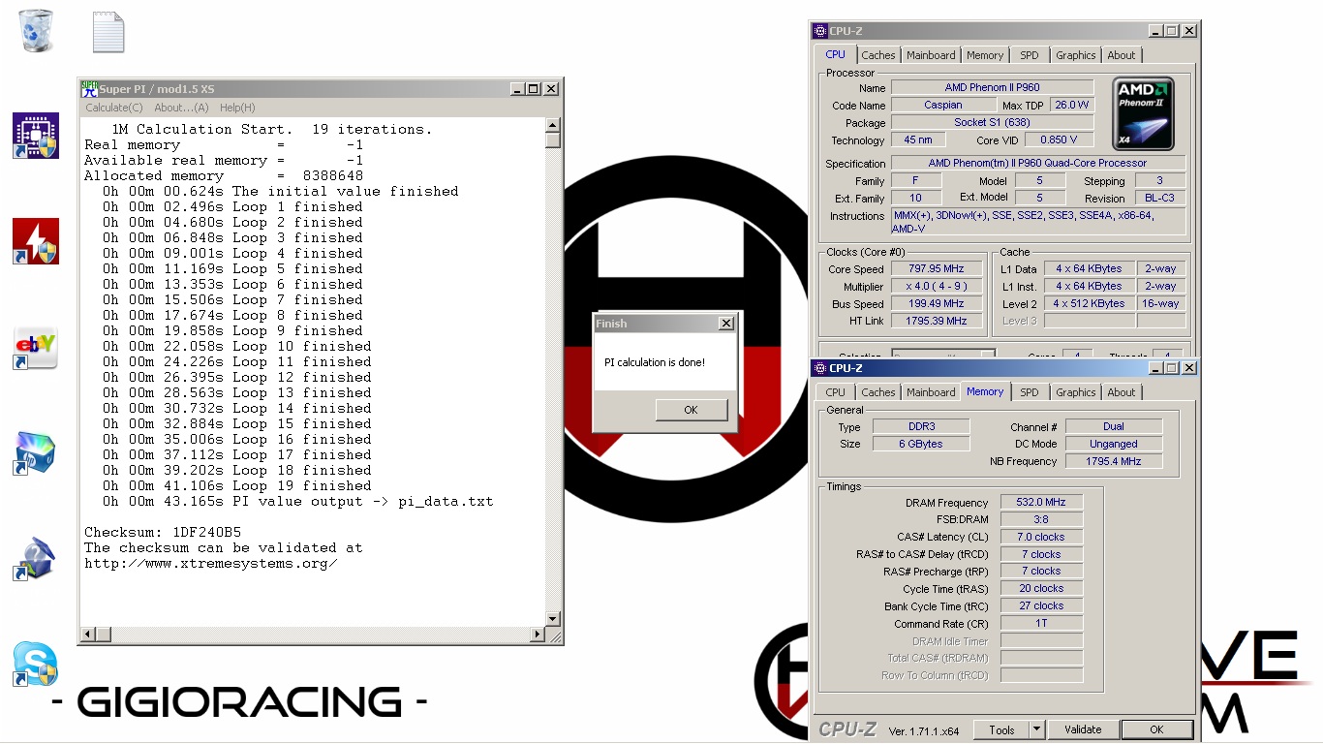The image size is (1323, 744).
Task: Launch the red lightning bolt desktop shortcut
Action: 36,241
